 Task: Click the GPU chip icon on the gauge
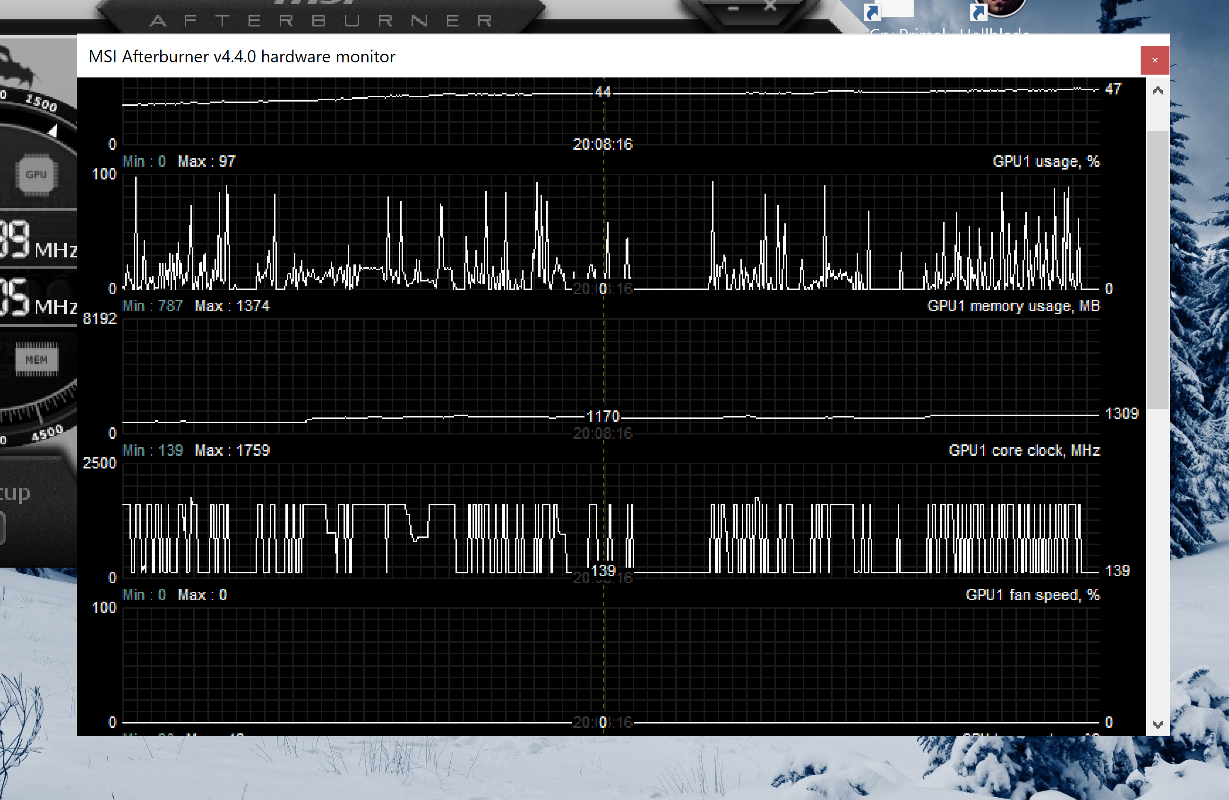point(36,175)
